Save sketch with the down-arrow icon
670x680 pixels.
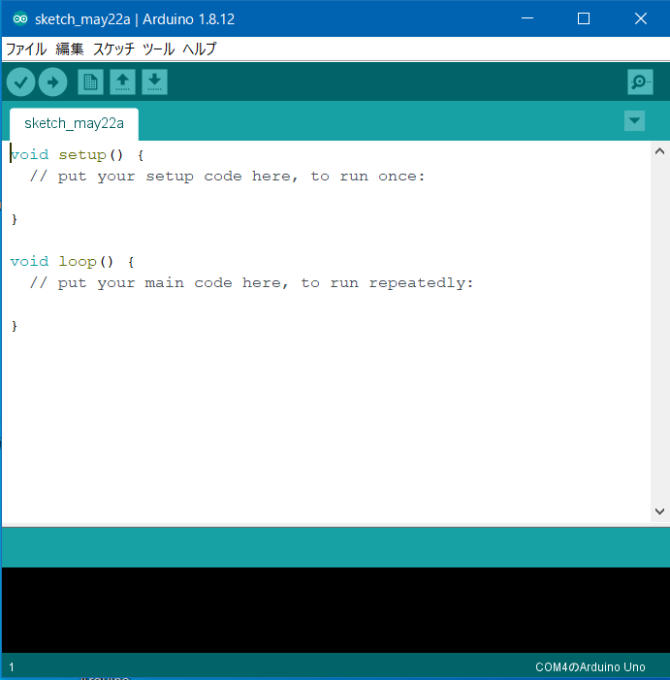tap(155, 81)
